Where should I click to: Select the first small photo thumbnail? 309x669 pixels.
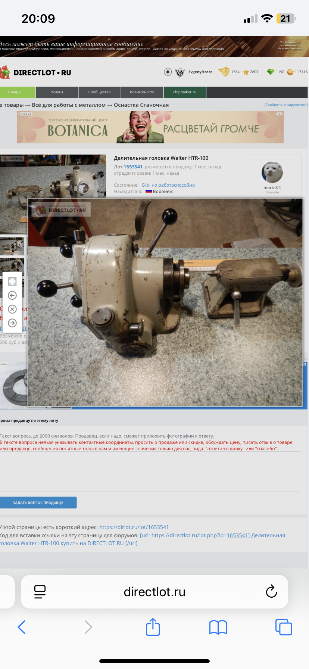[12, 246]
